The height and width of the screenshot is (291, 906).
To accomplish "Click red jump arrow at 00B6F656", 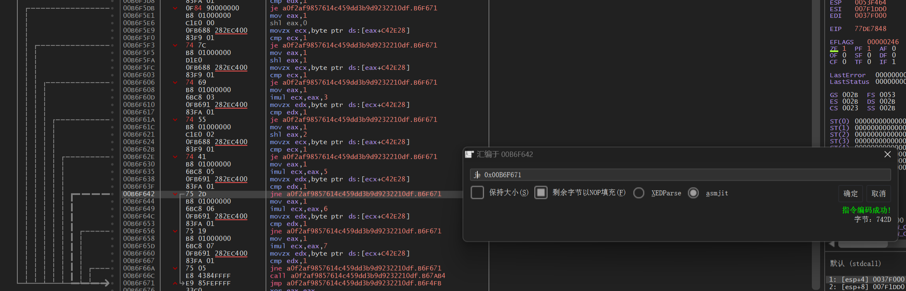I will [175, 231].
